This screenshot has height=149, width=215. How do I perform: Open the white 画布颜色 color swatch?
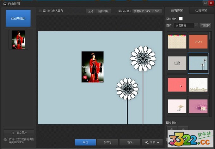click(x=181, y=19)
